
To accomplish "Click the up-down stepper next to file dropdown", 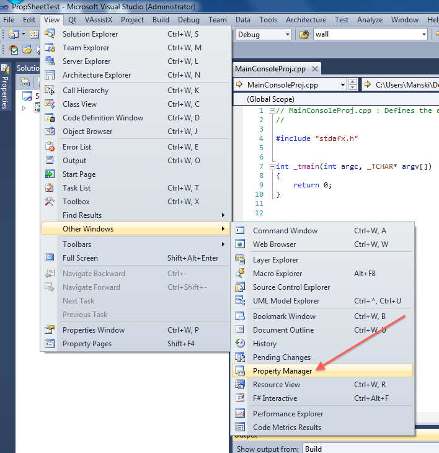I will click(353, 84).
